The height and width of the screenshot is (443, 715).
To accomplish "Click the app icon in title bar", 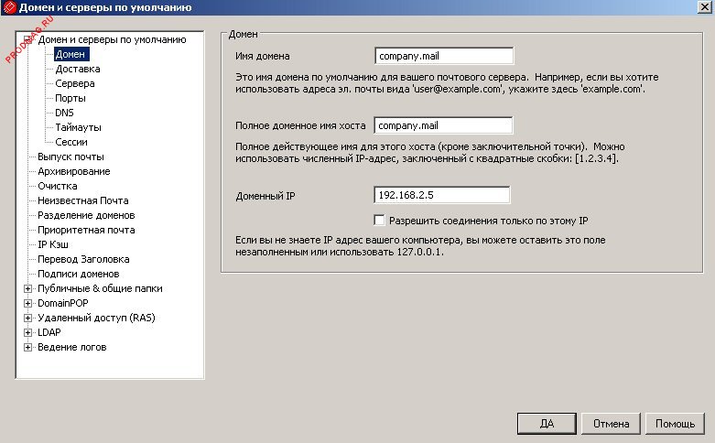I will click(x=9, y=8).
